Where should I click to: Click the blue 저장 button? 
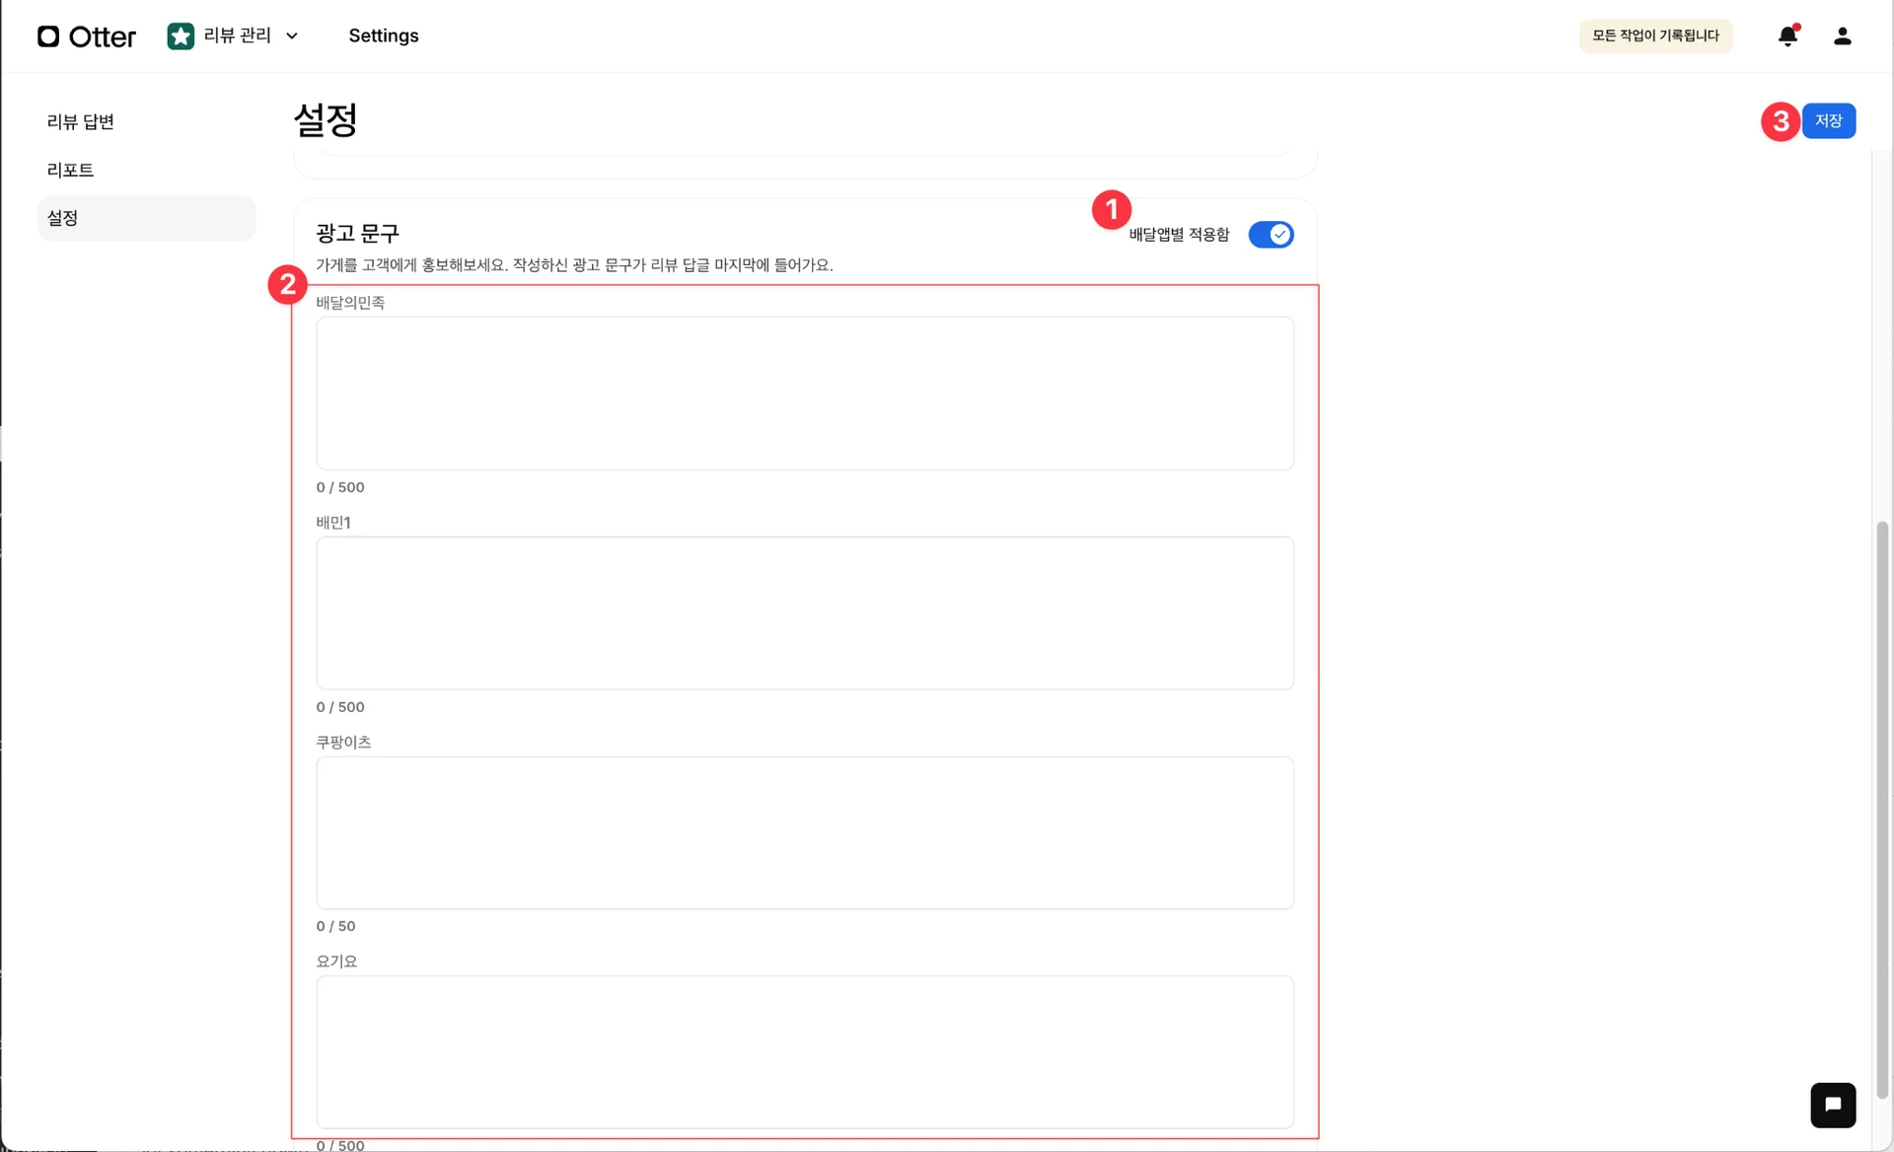1828,121
